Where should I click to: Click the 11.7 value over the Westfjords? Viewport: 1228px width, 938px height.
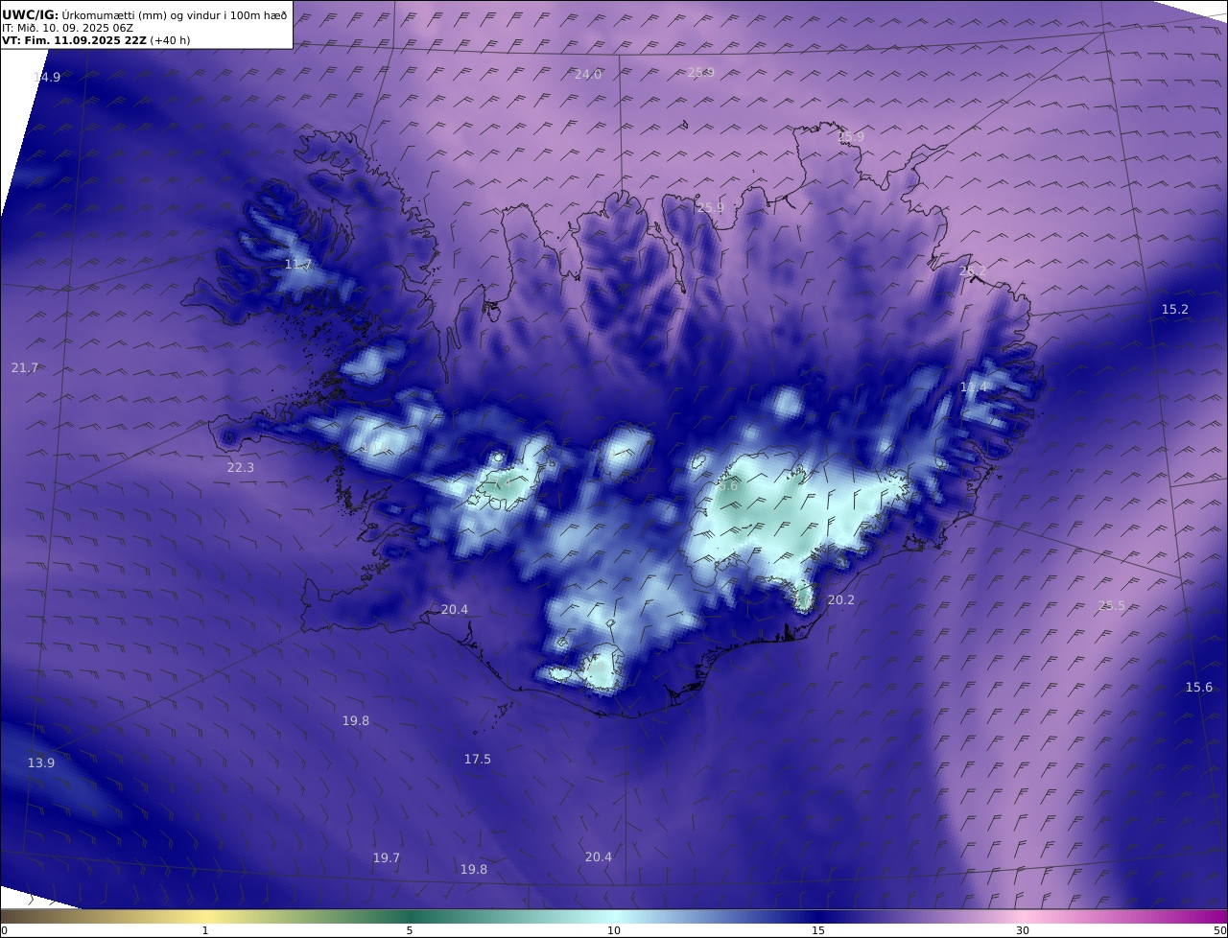[x=298, y=265]
